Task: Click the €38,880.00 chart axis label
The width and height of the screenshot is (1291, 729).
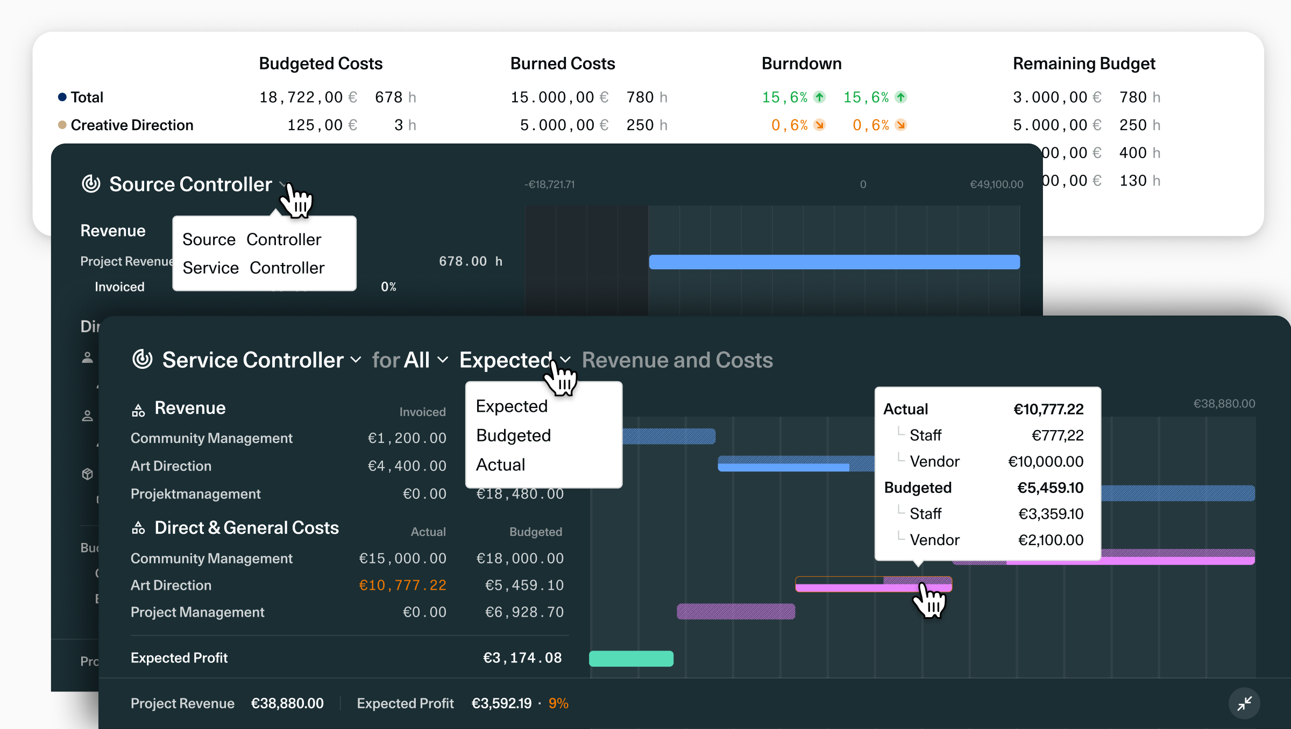Action: tap(1224, 404)
